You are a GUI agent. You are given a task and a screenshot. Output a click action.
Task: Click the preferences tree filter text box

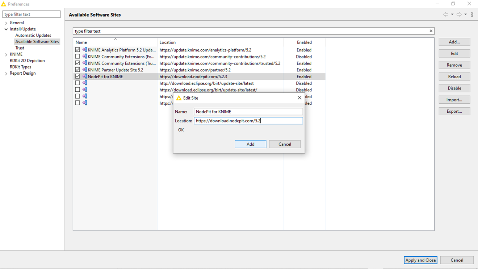pyautogui.click(x=32, y=14)
